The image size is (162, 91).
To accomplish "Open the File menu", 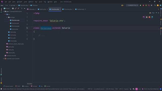I will point(6,2).
